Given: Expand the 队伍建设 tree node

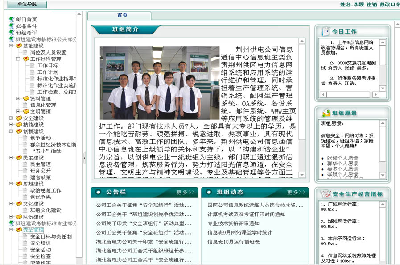Looking at the screenshot, I should (11, 217).
